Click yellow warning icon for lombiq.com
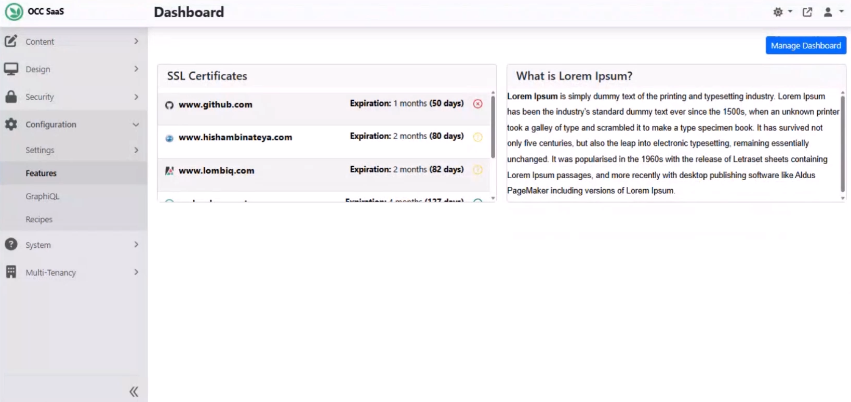This screenshot has width=851, height=402. tap(478, 170)
